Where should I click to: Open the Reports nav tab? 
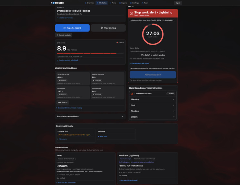[123, 3]
